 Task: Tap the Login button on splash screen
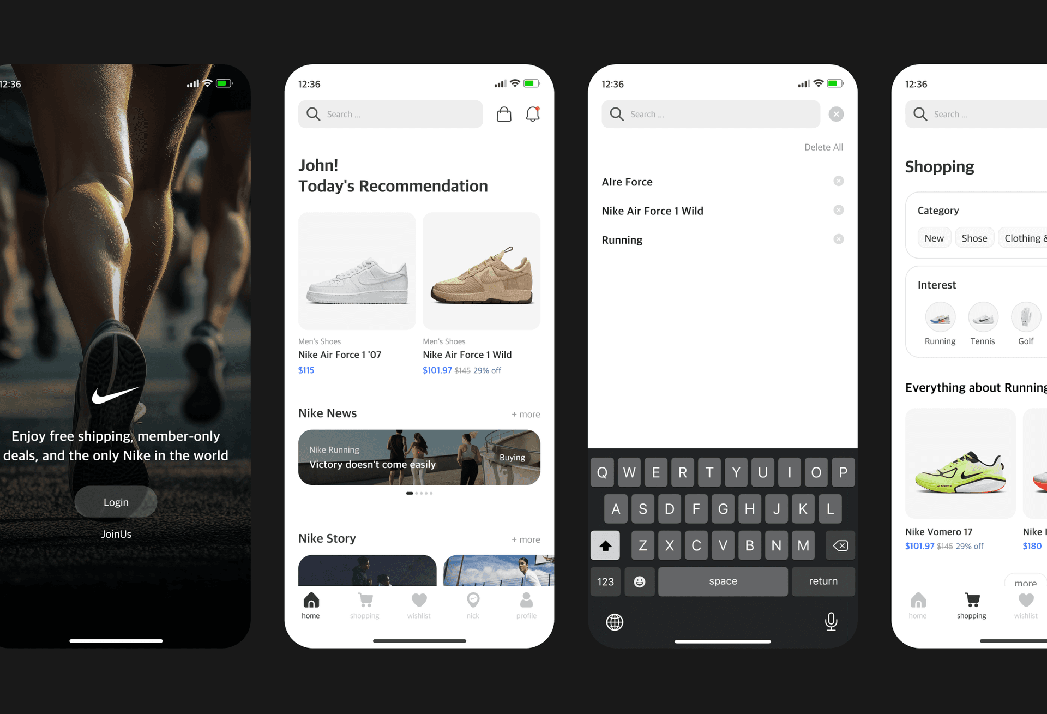[116, 501]
